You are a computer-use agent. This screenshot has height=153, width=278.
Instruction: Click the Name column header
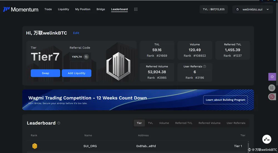pyautogui.click(x=88, y=135)
